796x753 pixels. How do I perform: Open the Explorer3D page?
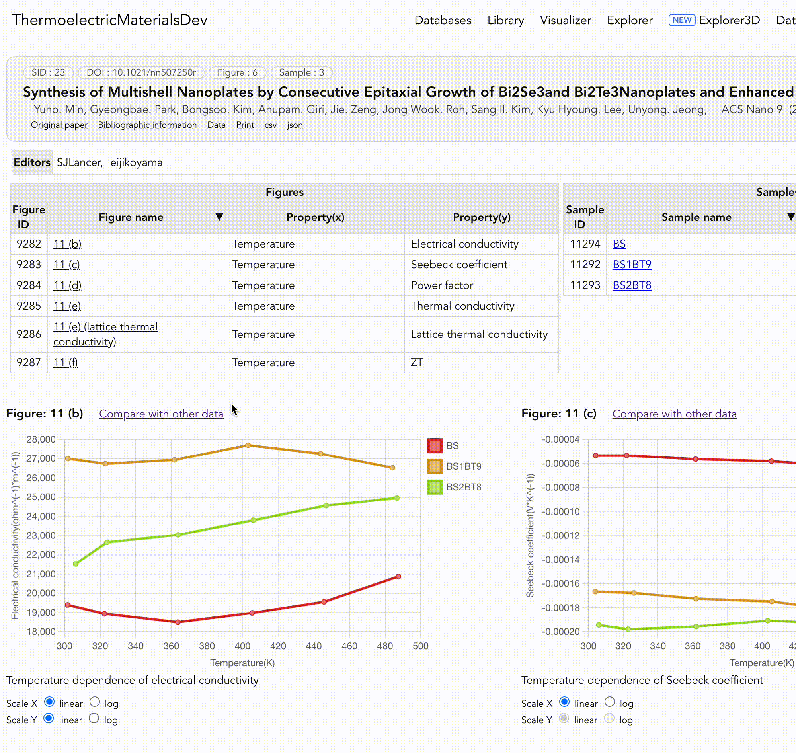[x=729, y=20]
